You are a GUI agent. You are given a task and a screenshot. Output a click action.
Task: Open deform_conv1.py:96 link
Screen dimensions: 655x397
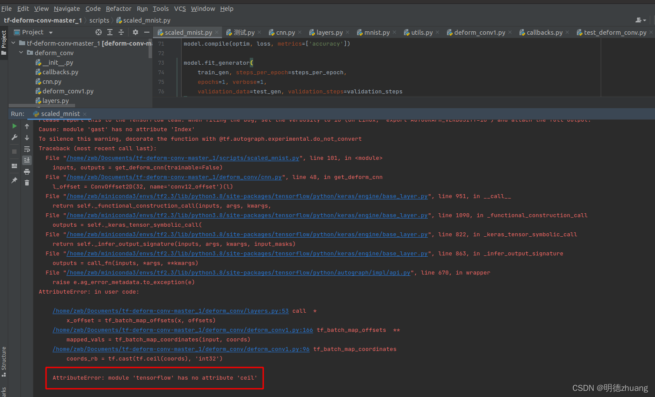(x=181, y=349)
